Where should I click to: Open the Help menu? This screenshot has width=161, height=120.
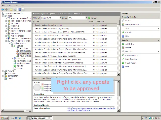click(22, 6)
